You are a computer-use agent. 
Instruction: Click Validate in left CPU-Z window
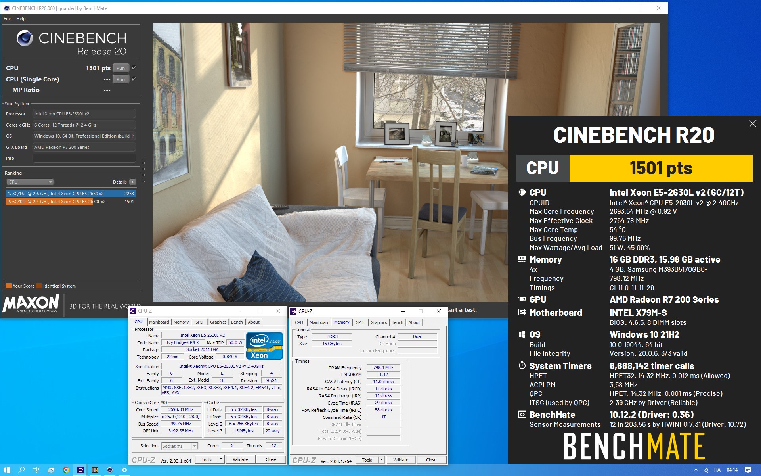[x=240, y=459]
